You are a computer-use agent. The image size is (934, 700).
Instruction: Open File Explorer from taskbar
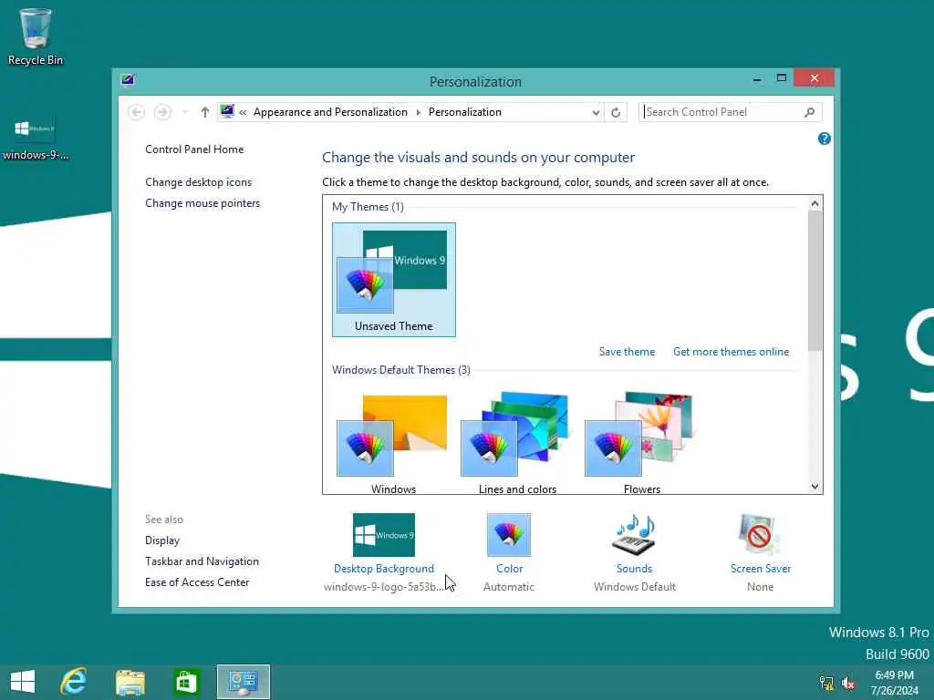click(130, 682)
